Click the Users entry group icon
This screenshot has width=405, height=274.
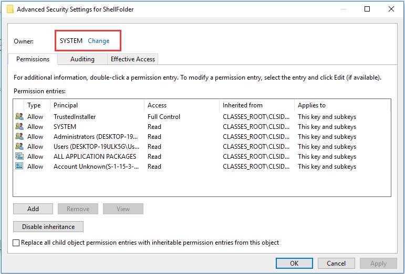point(19,147)
